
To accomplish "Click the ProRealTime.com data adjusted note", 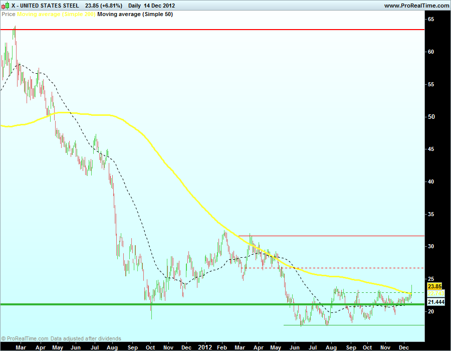I will coord(61,338).
